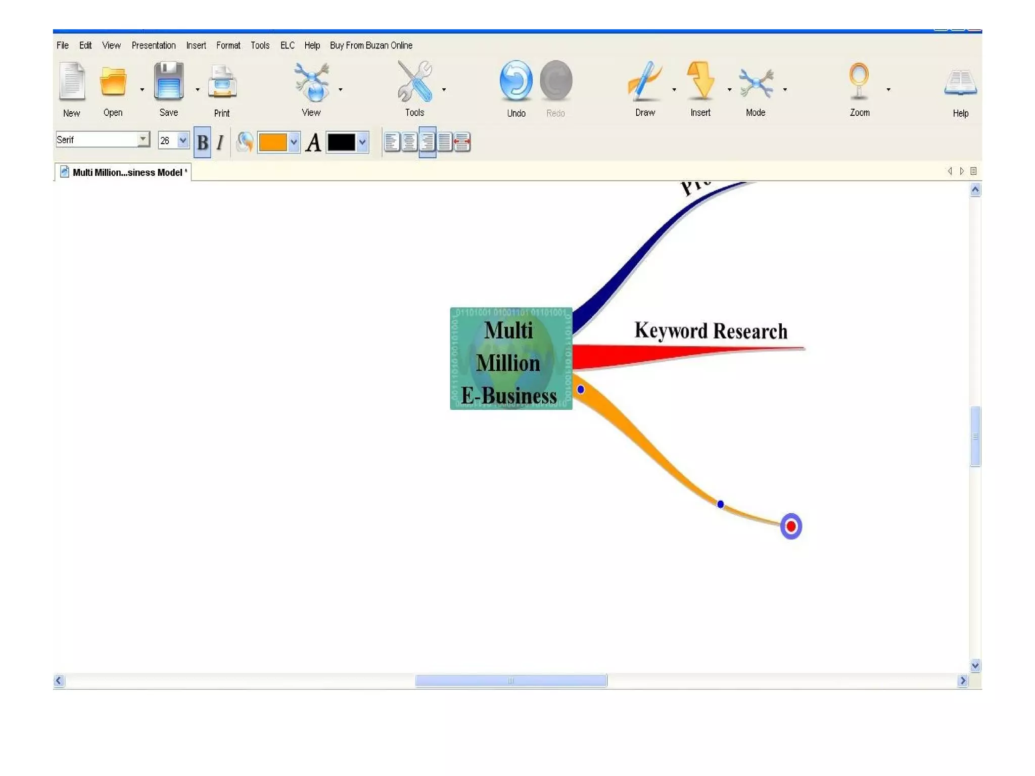Screen dimensions: 1035x776
Task: Open the Draw branch tool
Action: pos(644,81)
